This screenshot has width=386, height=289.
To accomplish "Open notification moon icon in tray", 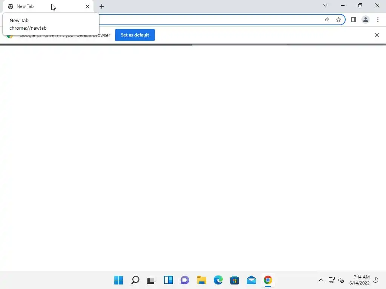I will (x=376, y=280).
